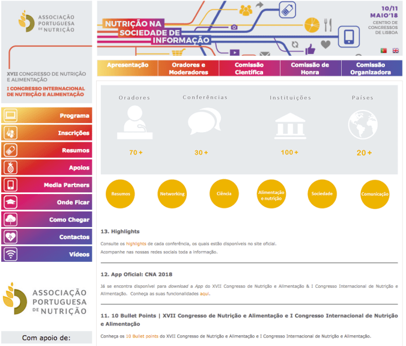
Task: Open the 10 Bullet points link
Action: [x=142, y=336]
